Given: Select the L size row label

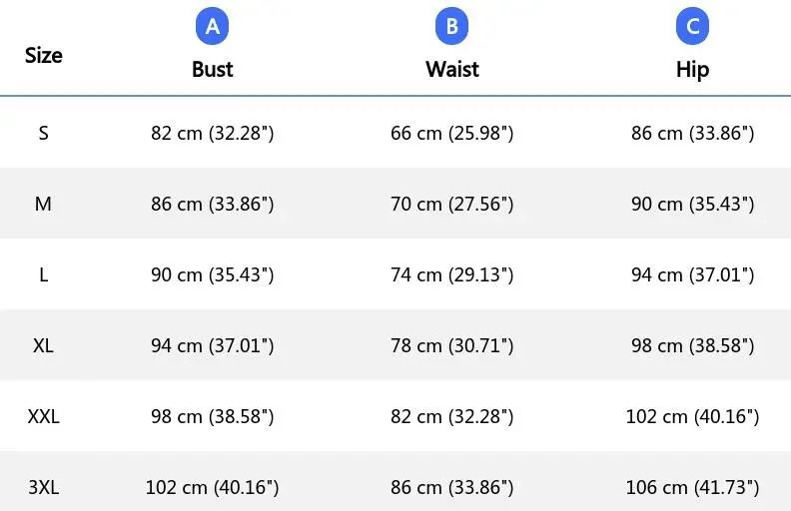Looking at the screenshot, I should [43, 275].
